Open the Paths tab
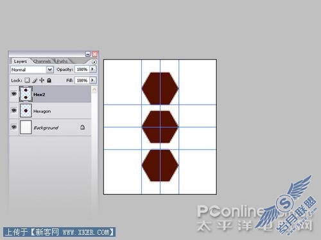This screenshot has height=240, width=321. tap(62, 61)
